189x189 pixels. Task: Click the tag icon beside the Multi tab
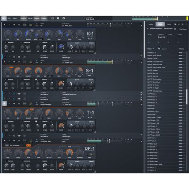click(175, 25)
